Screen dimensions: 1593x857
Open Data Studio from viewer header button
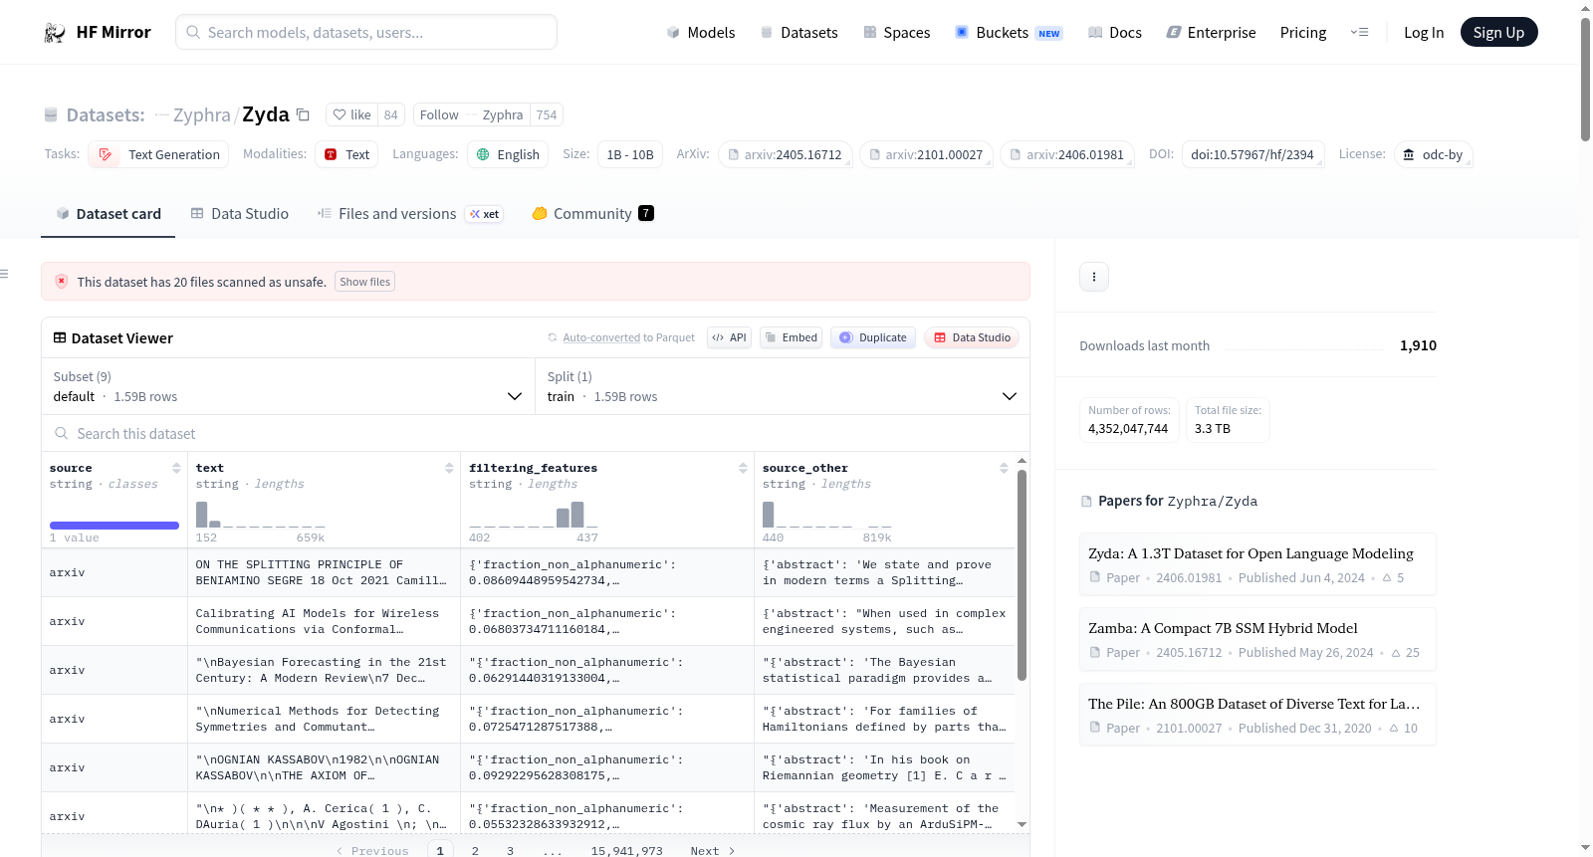(972, 338)
